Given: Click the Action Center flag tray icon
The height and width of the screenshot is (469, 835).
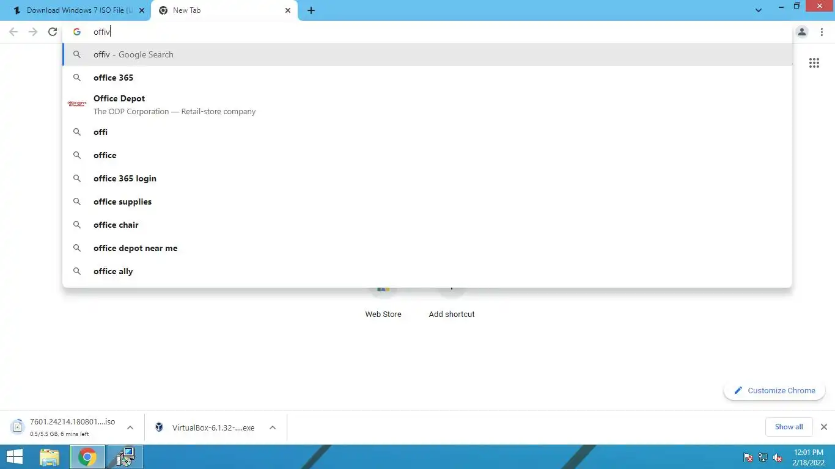Looking at the screenshot, I should (748, 457).
